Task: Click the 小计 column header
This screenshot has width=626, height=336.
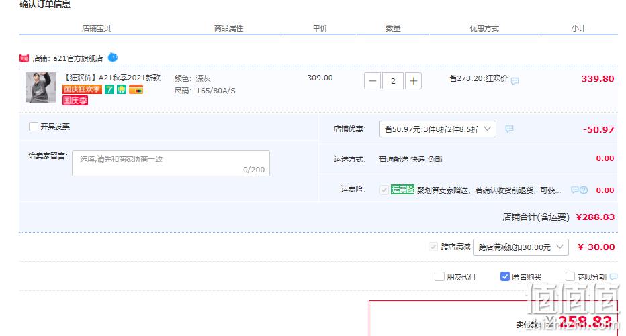Action: (578, 28)
